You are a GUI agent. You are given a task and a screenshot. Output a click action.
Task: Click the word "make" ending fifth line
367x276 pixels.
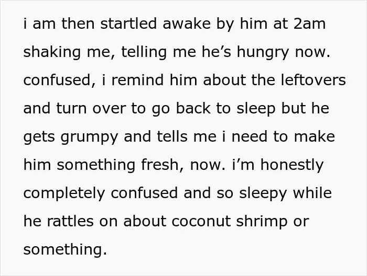click(315, 137)
